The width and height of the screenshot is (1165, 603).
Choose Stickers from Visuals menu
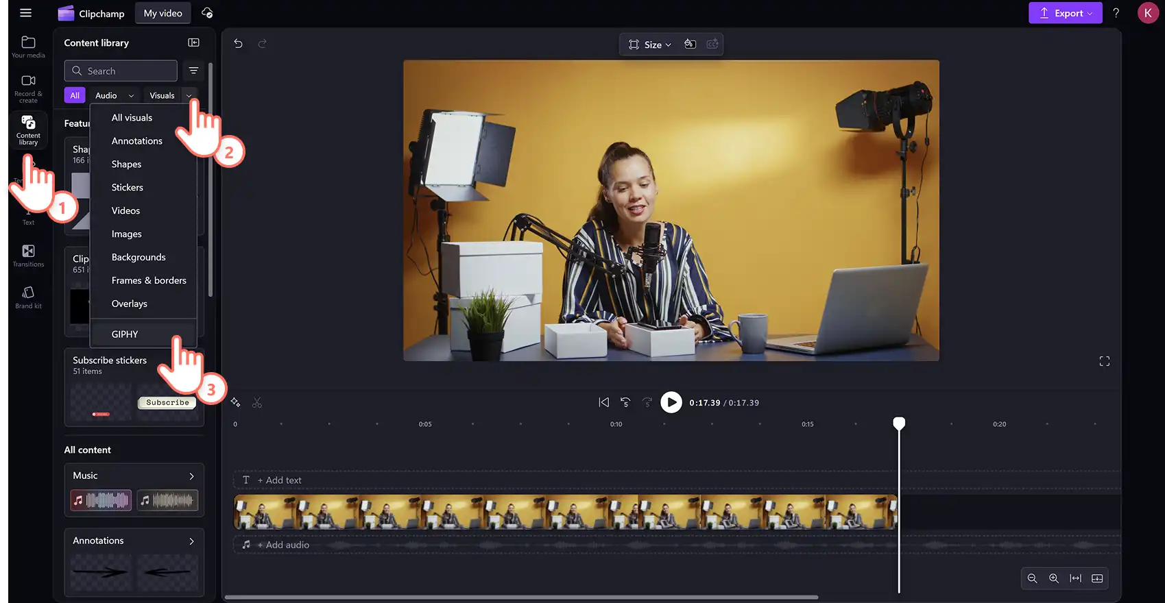[x=143, y=188]
